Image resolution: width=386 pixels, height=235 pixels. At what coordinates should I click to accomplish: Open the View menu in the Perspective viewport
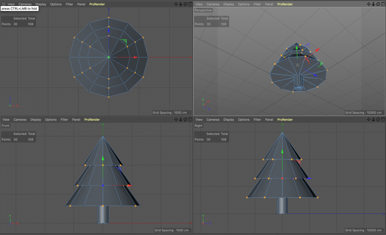(199, 4)
